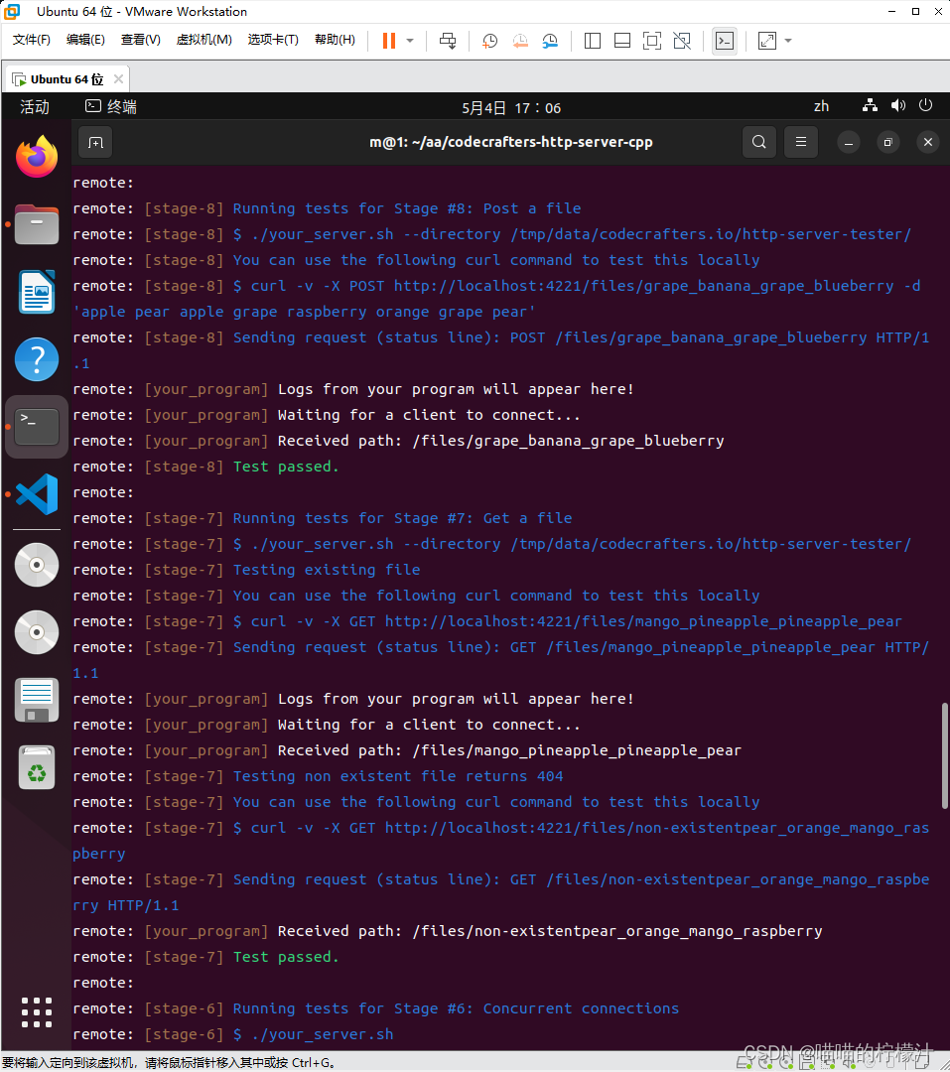
Task: Restore the terminal window size
Action: click(x=888, y=142)
